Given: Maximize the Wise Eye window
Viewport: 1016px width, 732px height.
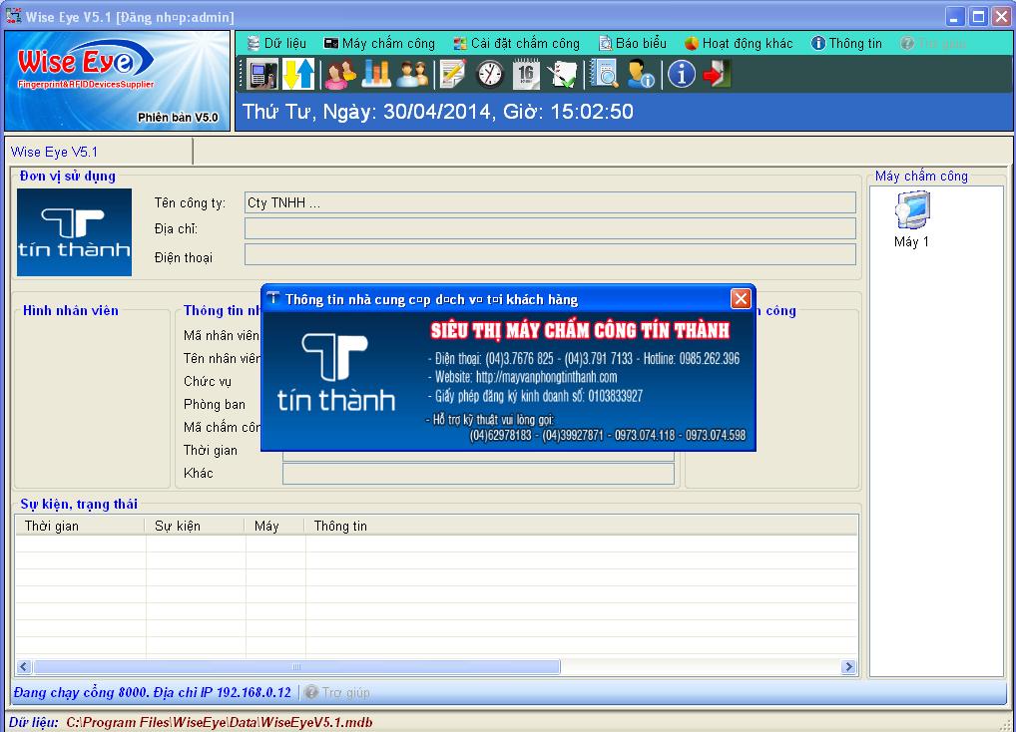Looking at the screenshot, I should [978, 17].
